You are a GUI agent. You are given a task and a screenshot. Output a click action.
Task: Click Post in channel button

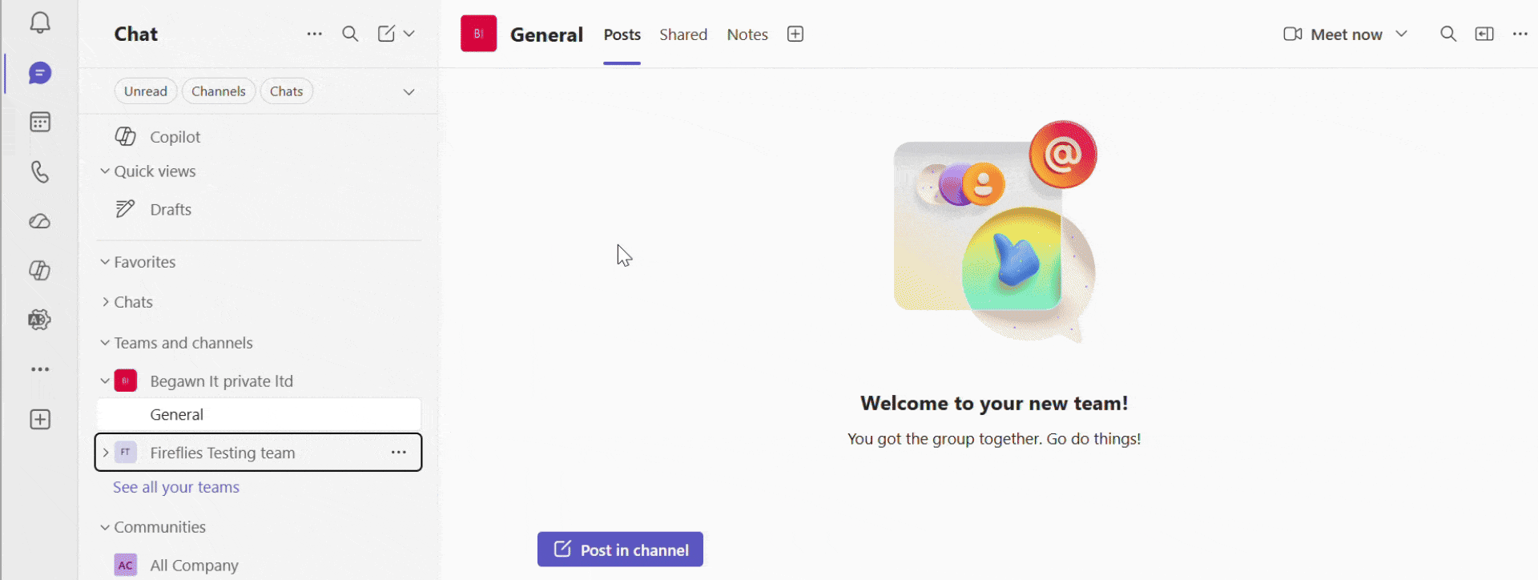(620, 550)
